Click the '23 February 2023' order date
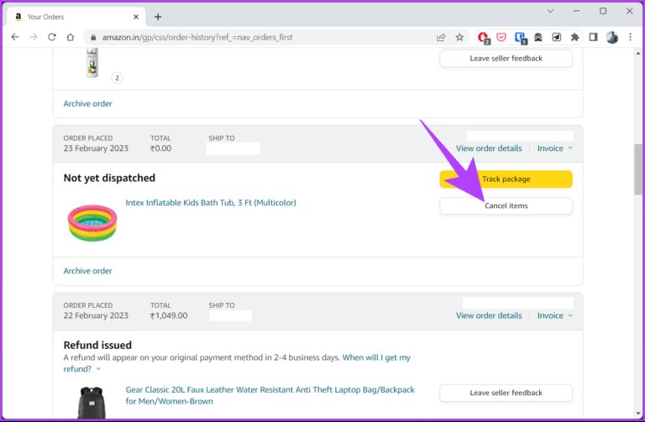This screenshot has height=422, width=645. 96,148
